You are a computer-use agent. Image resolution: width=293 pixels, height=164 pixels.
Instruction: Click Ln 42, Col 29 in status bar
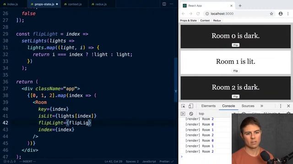pos(113,161)
